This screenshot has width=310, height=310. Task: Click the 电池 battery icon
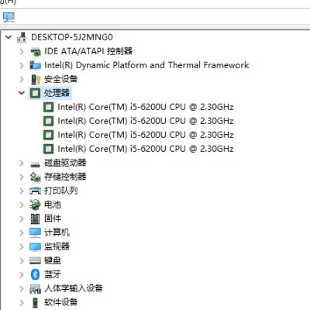click(35, 205)
